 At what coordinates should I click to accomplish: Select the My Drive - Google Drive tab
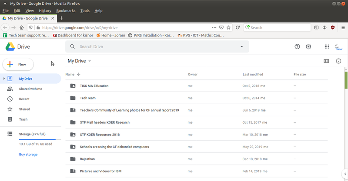pos(28,18)
